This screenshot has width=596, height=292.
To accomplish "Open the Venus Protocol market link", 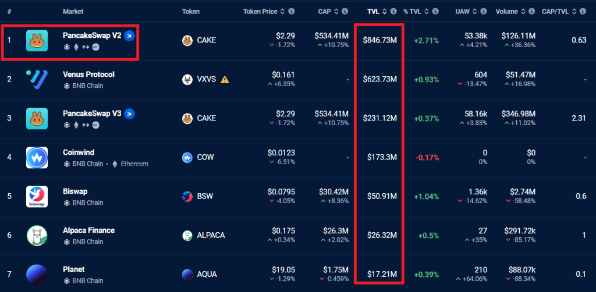I will click(88, 74).
